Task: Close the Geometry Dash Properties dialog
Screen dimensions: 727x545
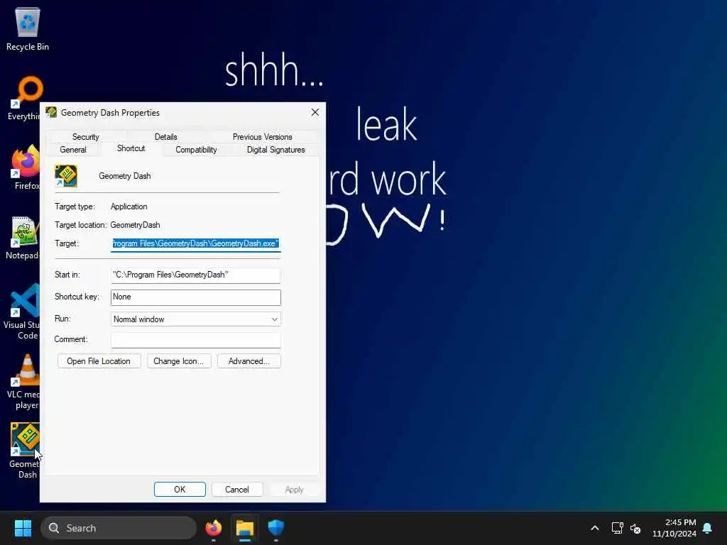Action: click(x=315, y=112)
